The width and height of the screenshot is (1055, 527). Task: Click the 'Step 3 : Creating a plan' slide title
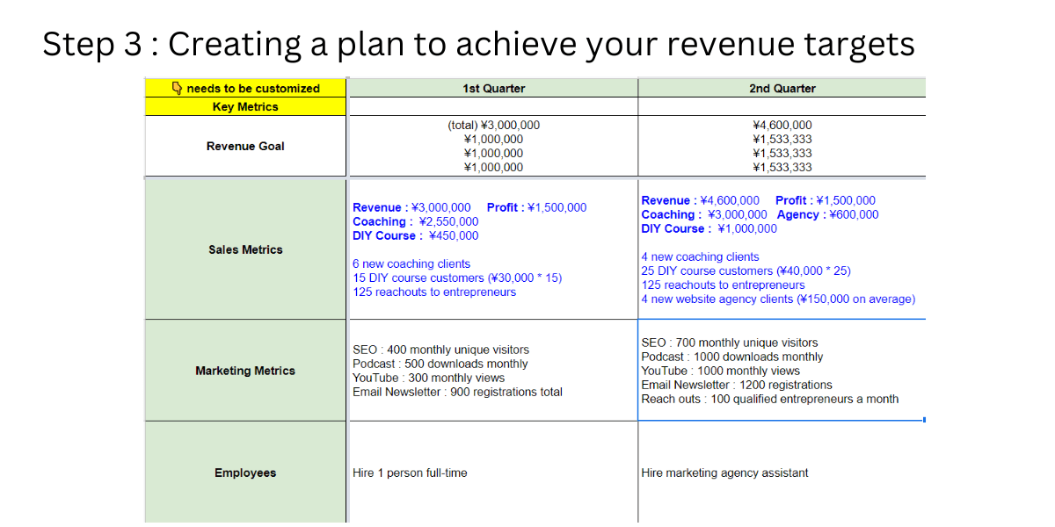pos(478,44)
